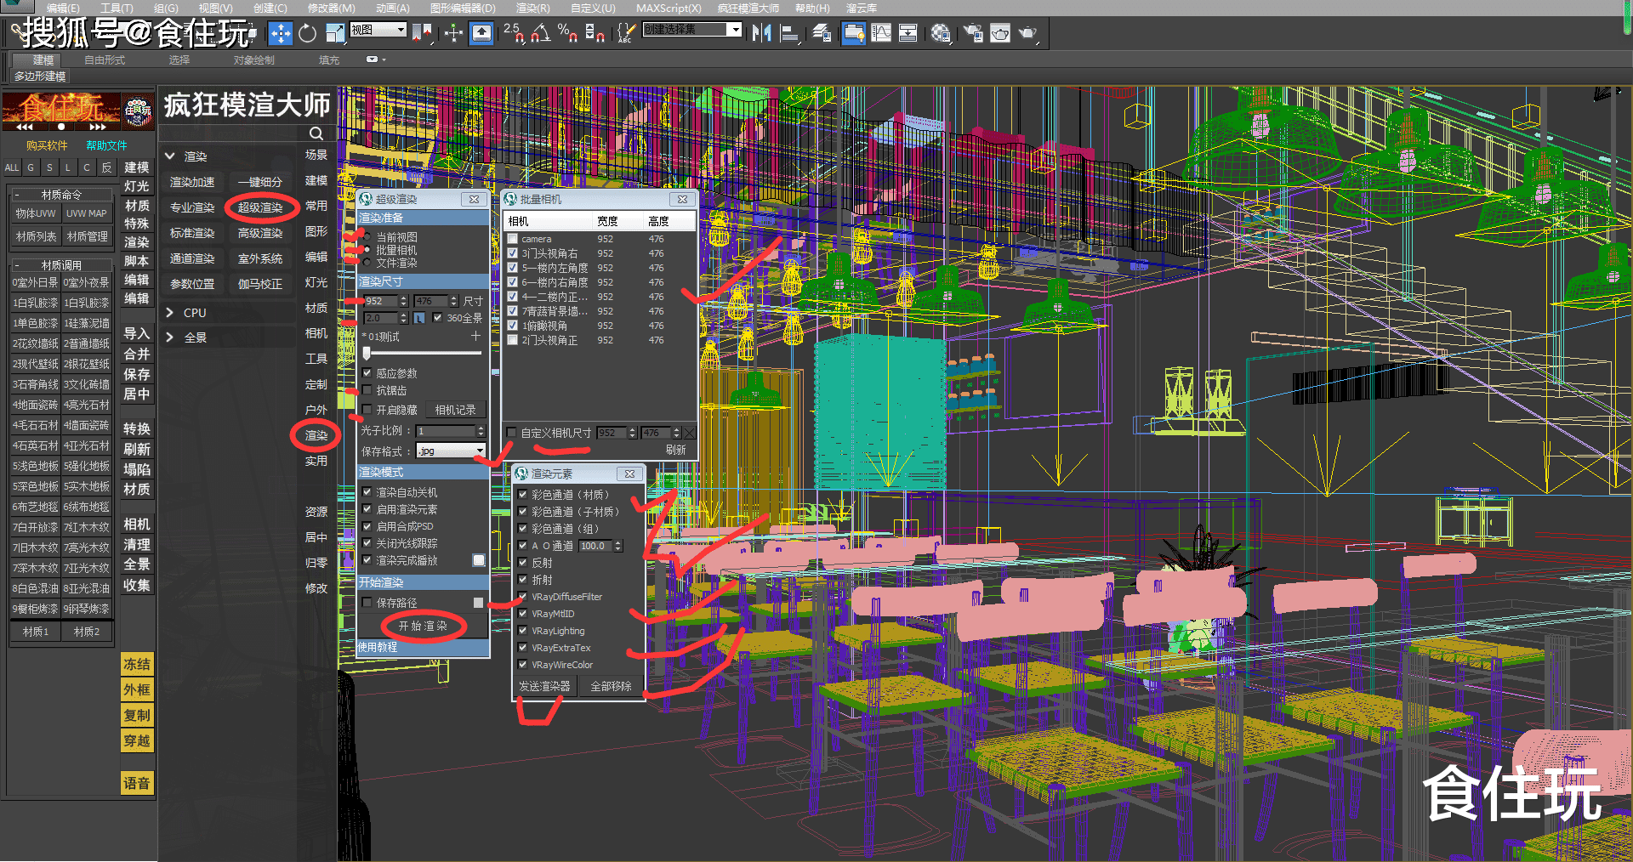Image resolution: width=1633 pixels, height=862 pixels.
Task: Open the 渲染(R) menu
Action: (x=532, y=8)
